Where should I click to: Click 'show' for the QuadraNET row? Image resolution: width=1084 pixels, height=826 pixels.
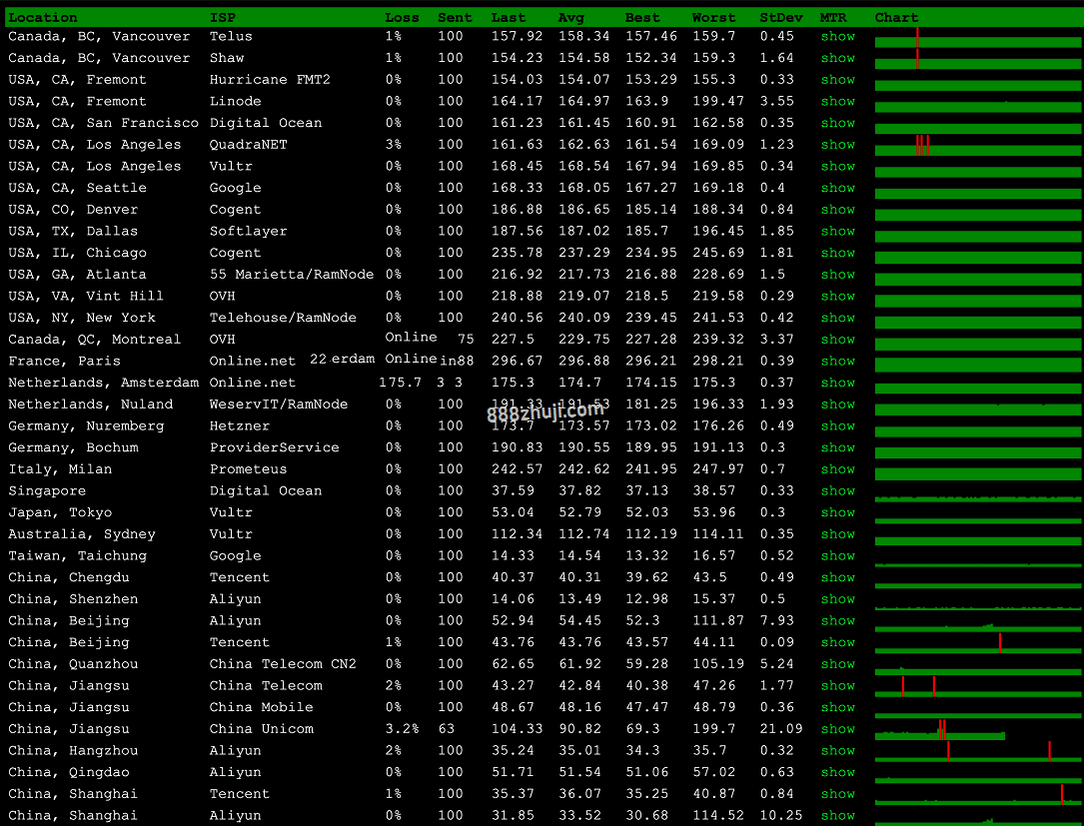point(838,145)
